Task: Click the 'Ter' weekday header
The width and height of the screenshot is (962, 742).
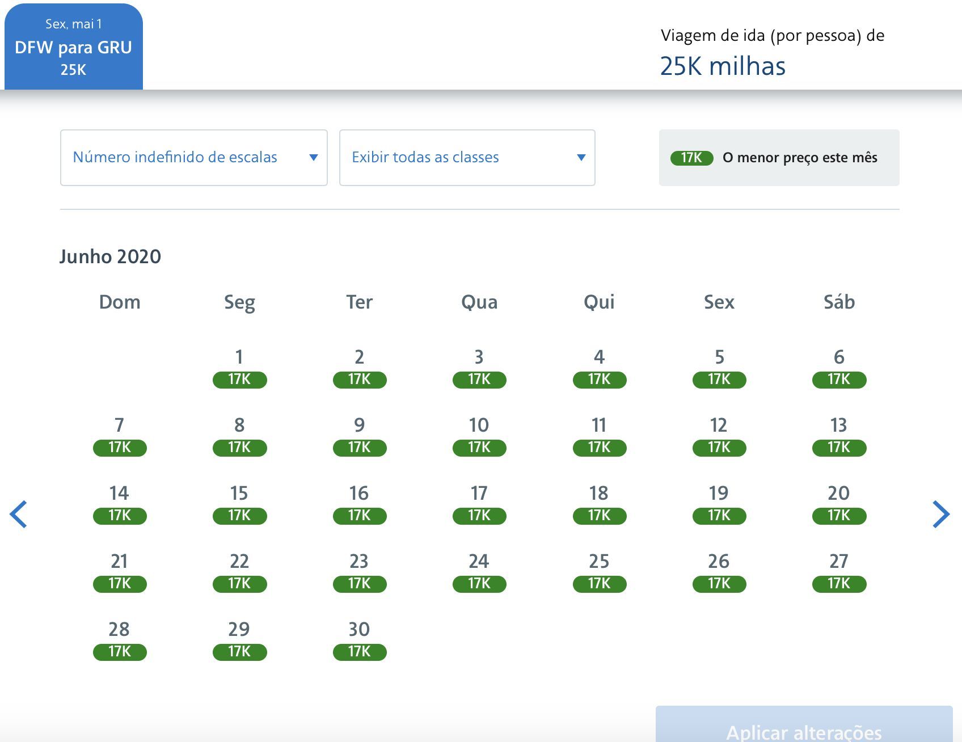Action: tap(360, 302)
